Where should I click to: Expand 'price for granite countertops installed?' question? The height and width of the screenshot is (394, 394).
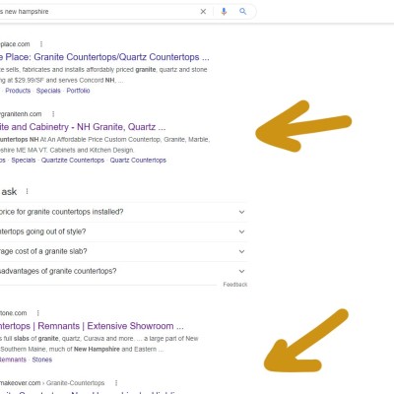click(x=123, y=212)
